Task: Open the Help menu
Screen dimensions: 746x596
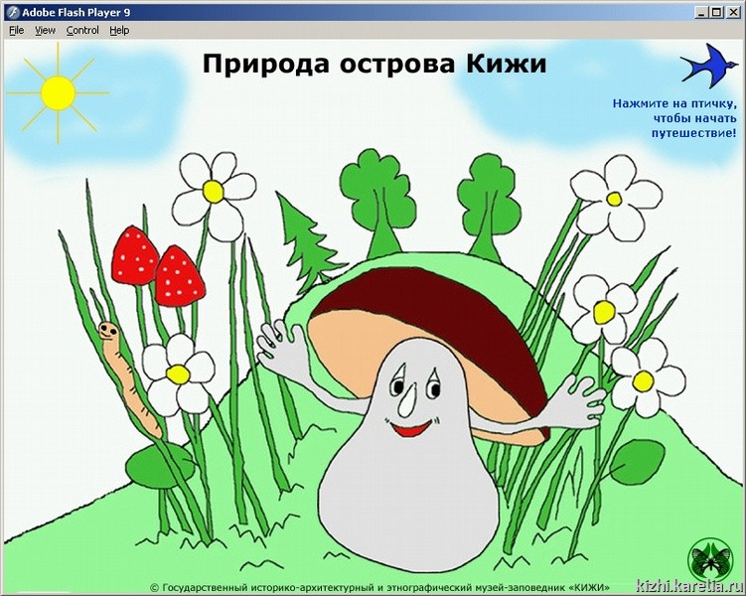Action: point(119,30)
